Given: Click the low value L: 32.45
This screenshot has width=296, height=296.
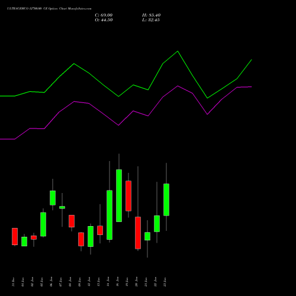Looking at the screenshot, I should [151, 20].
